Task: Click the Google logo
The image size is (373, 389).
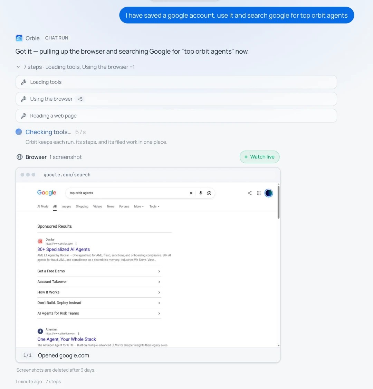Action: 47,193
